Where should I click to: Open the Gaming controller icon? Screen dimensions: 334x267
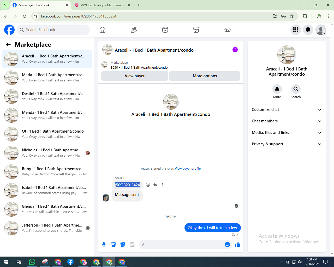[x=228, y=30]
